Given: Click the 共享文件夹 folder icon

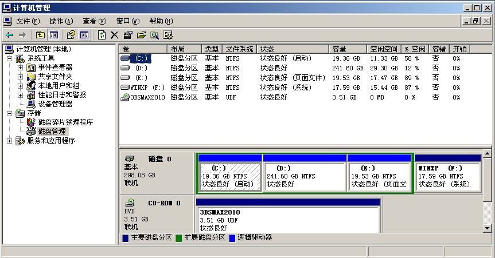Looking at the screenshot, I should (31, 77).
